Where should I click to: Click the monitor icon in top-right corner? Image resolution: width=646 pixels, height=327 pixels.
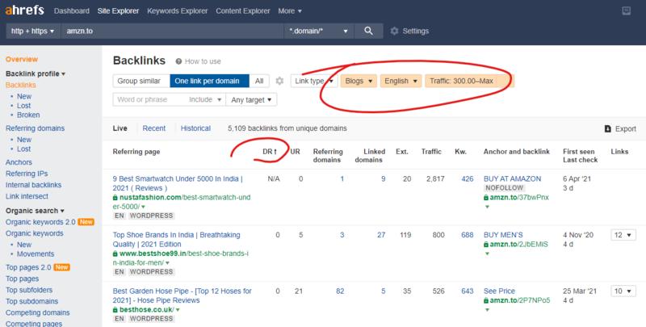pyautogui.click(x=625, y=10)
